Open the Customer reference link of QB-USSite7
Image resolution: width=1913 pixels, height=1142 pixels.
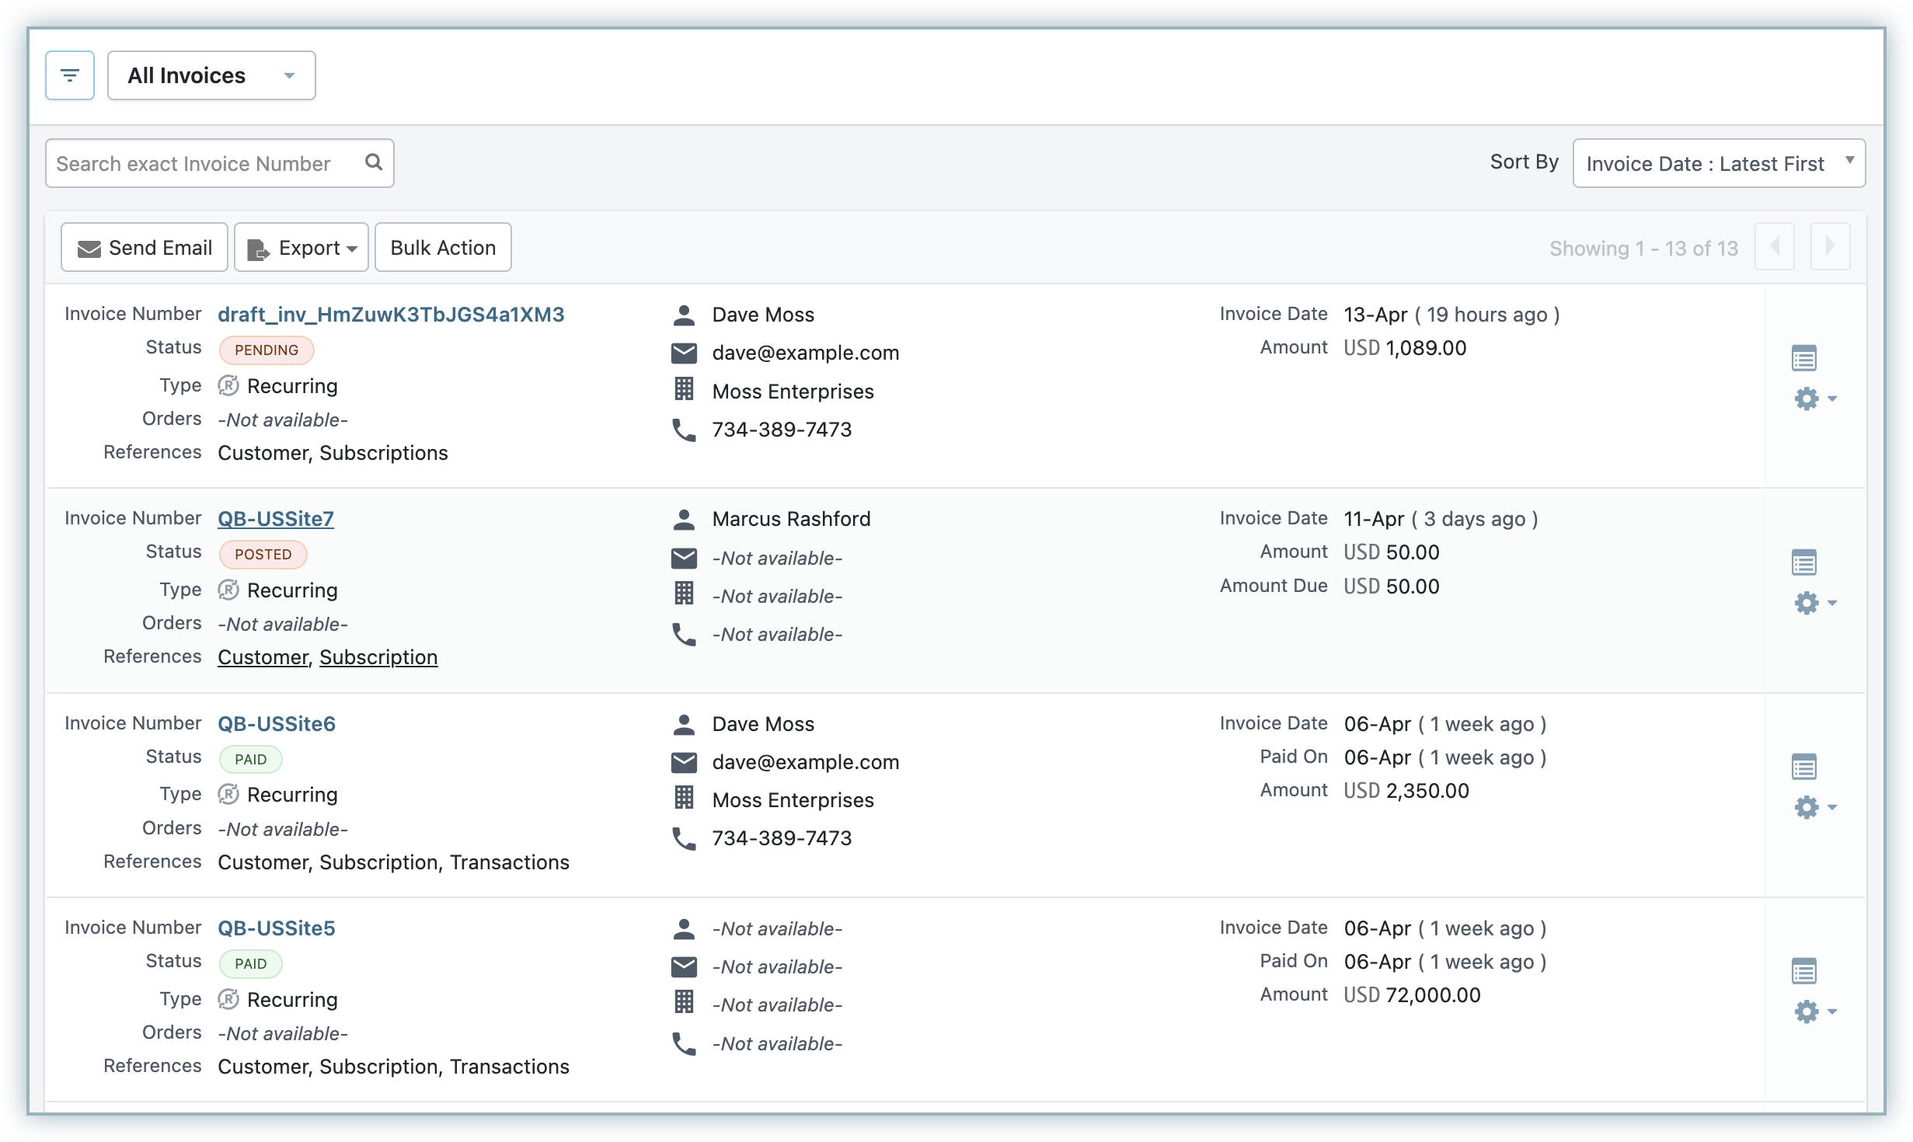point(263,657)
